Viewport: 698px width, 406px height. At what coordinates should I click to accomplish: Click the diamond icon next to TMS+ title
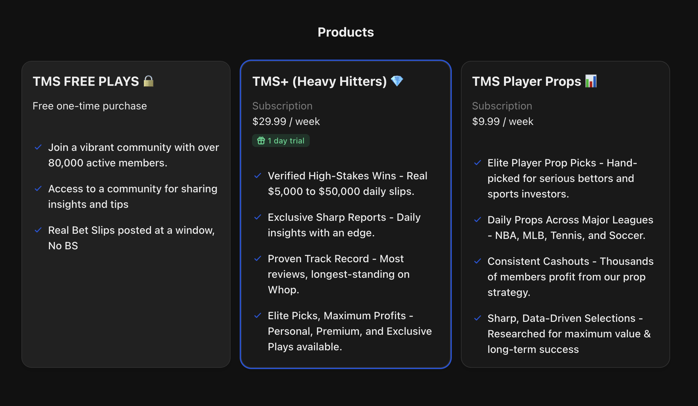(x=397, y=81)
